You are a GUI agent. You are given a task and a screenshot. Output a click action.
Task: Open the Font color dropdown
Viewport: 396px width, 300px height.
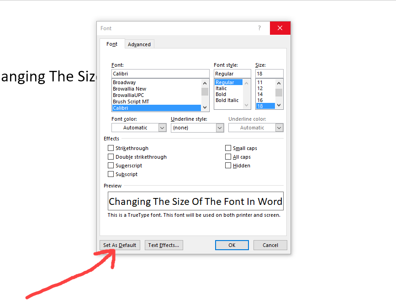point(164,128)
